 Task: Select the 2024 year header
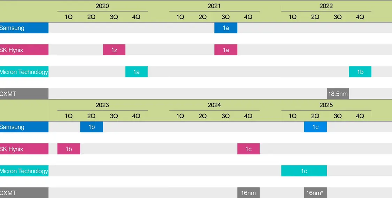pos(214,105)
